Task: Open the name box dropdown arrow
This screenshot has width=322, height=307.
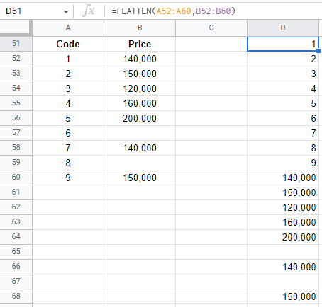Action: click(66, 11)
